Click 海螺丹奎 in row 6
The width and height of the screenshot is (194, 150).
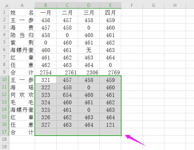pos(22,50)
